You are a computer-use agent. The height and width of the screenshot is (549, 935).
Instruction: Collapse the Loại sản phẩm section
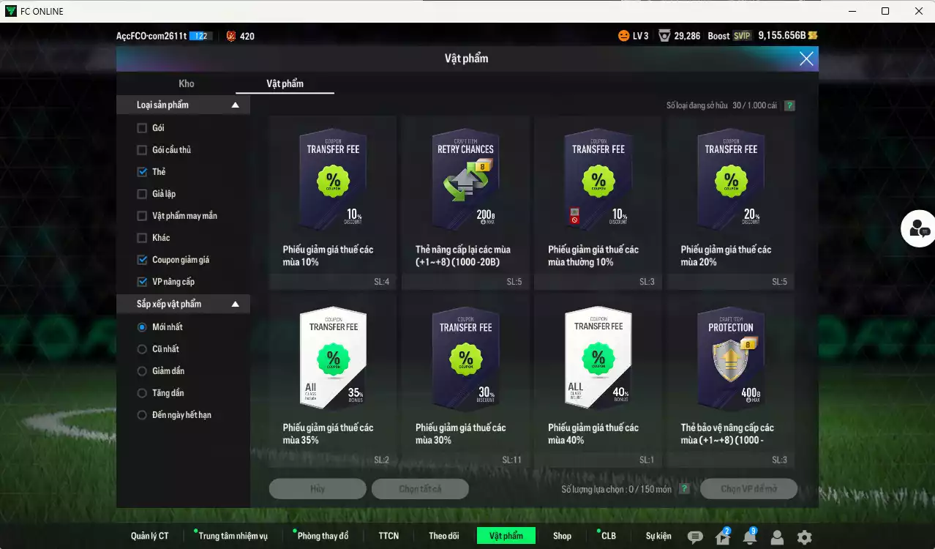click(x=235, y=105)
